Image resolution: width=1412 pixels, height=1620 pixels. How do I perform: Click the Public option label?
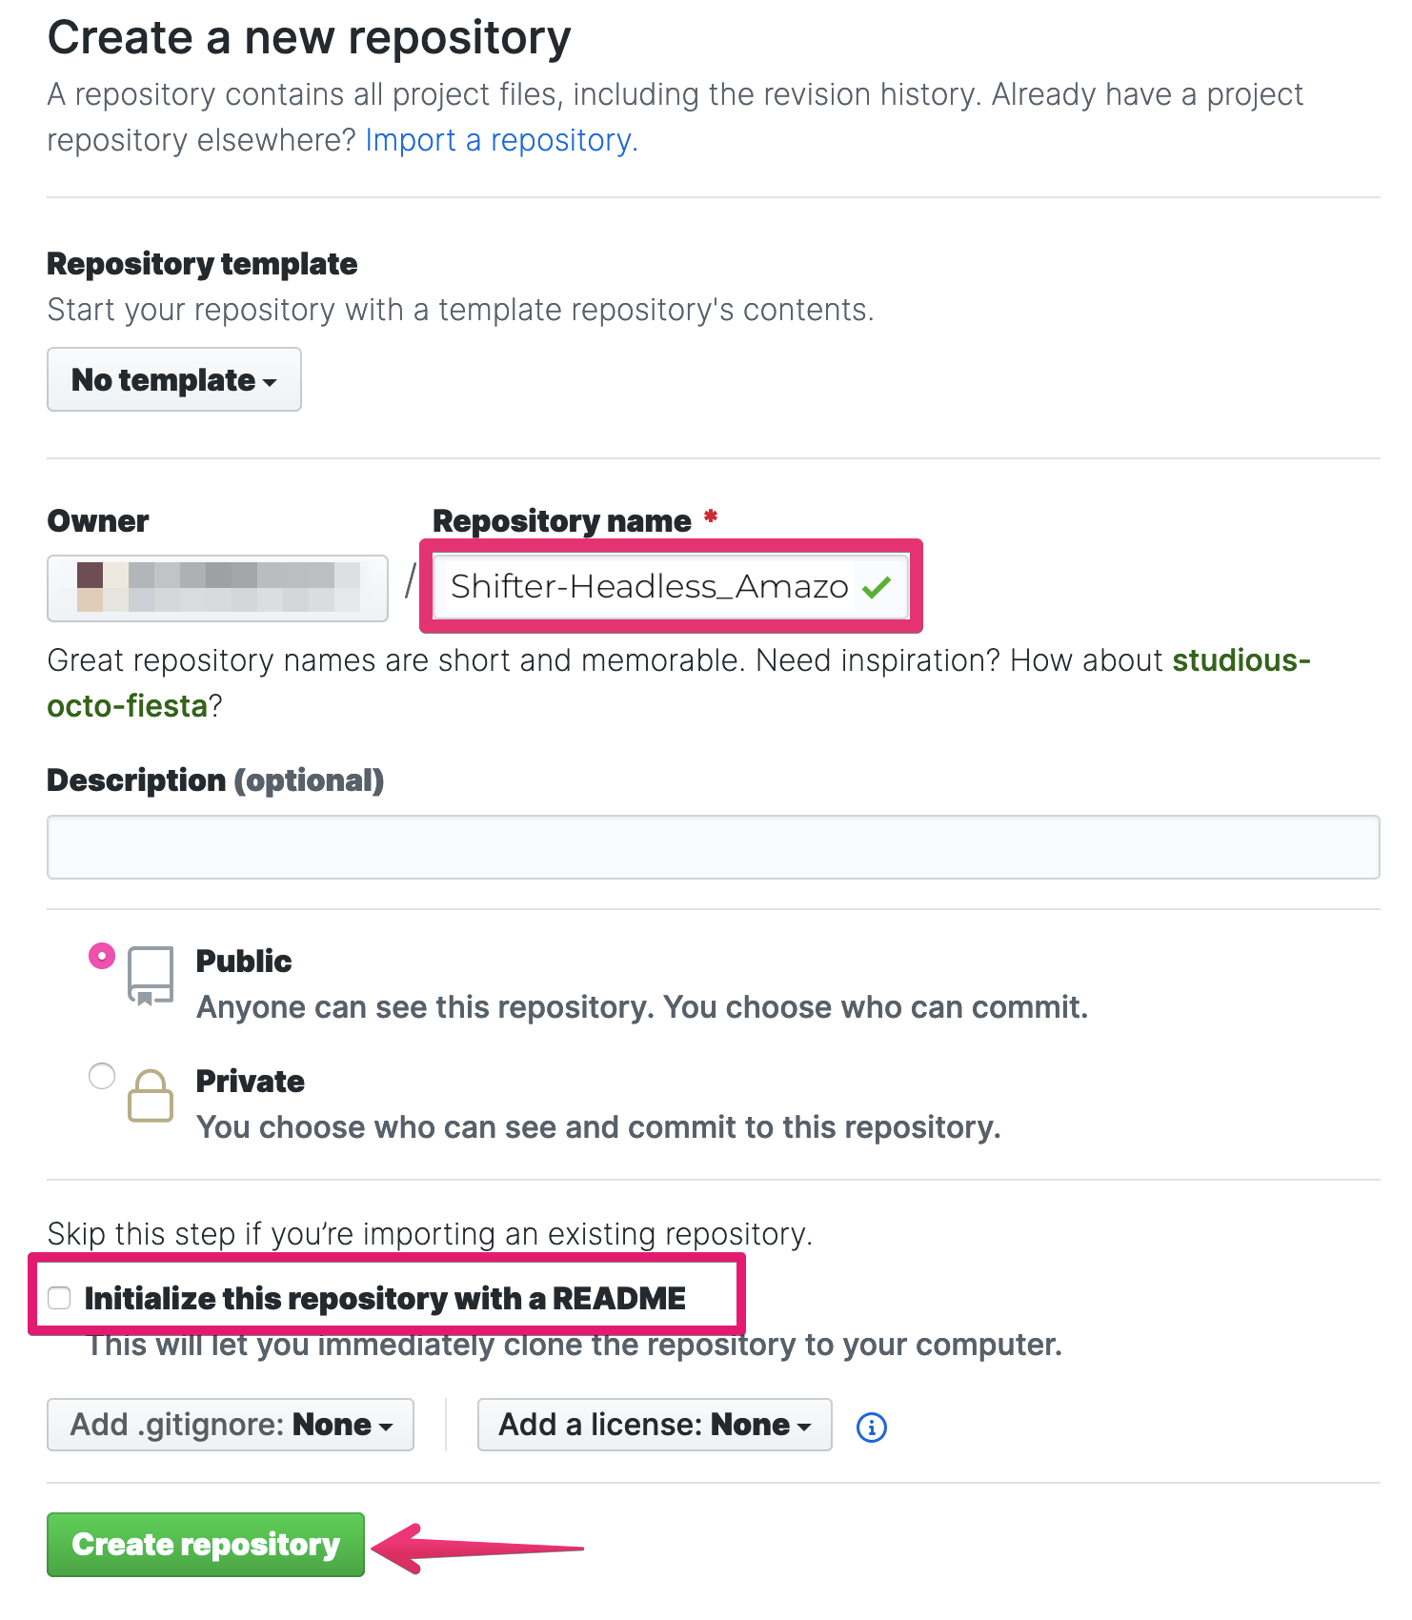pos(244,961)
